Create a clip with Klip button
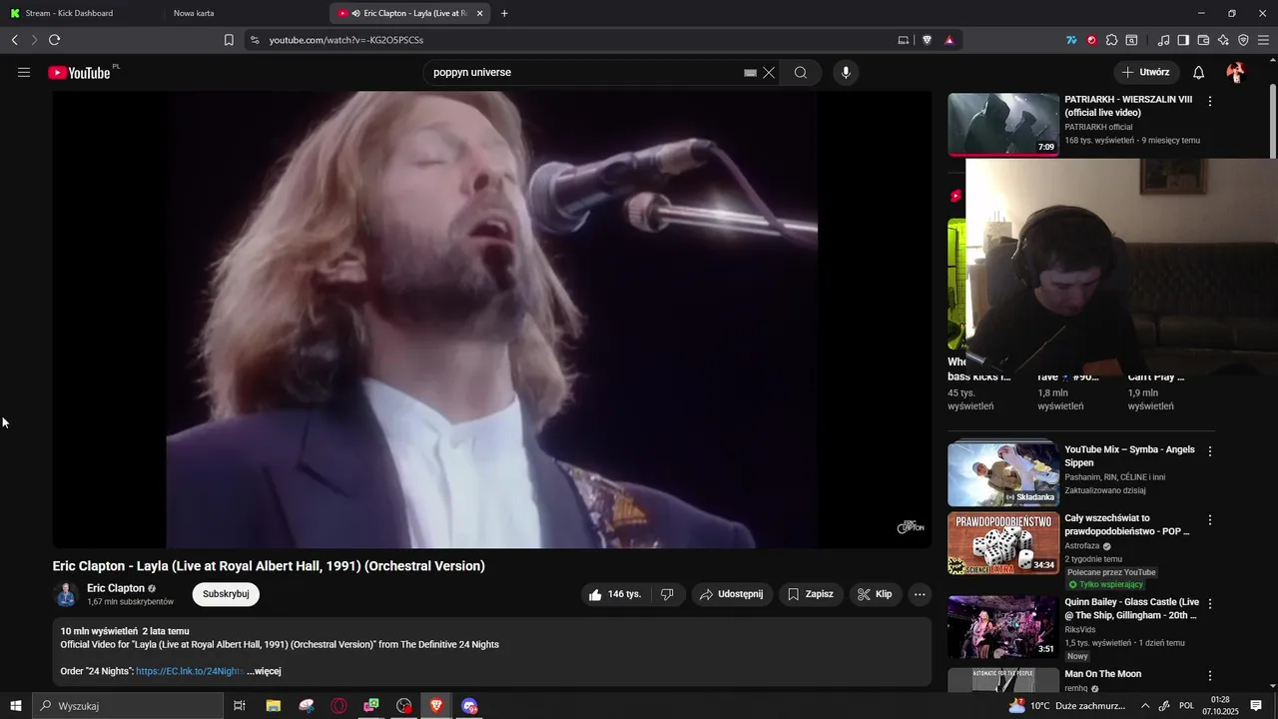This screenshot has height=719, width=1278. pos(875,594)
